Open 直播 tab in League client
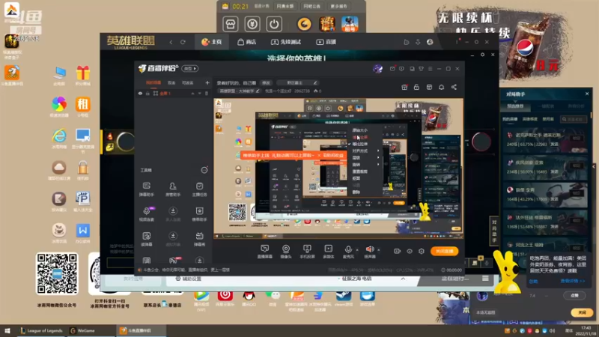 [x=326, y=42]
